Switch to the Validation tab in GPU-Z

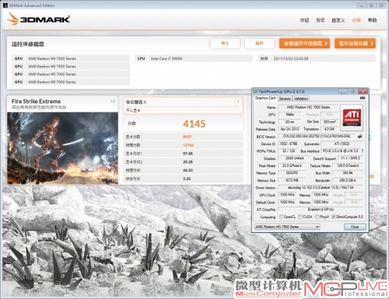301,99
